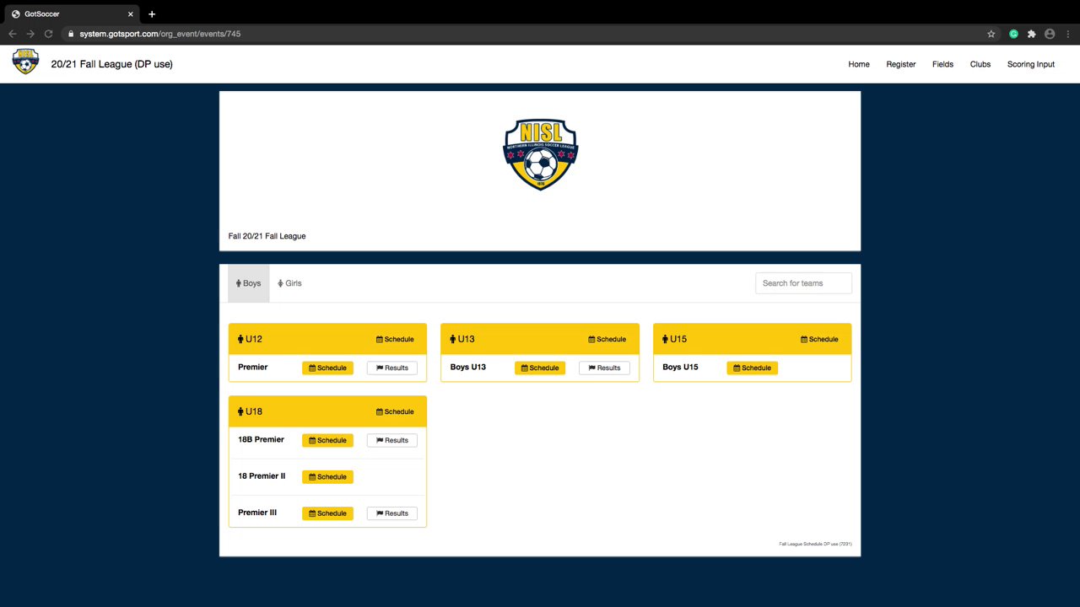View Results for Boys U13
Screen dimensions: 1080x607
[604, 368]
